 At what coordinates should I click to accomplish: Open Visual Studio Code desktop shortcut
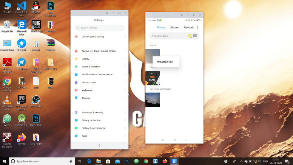(x=22, y=9)
